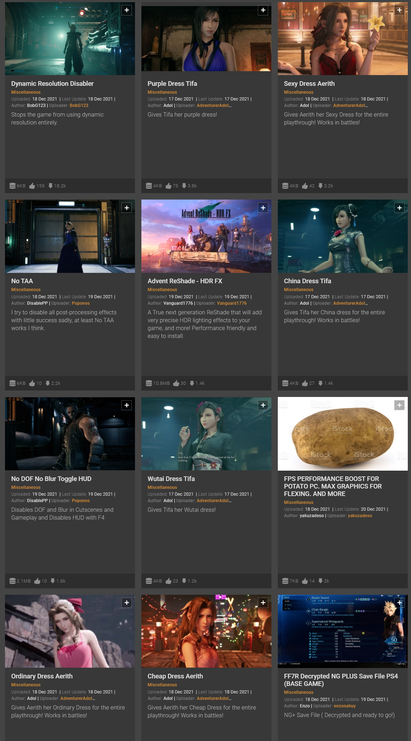The image size is (411, 741).
Task: Open the No TAA mod title
Action: point(22,281)
